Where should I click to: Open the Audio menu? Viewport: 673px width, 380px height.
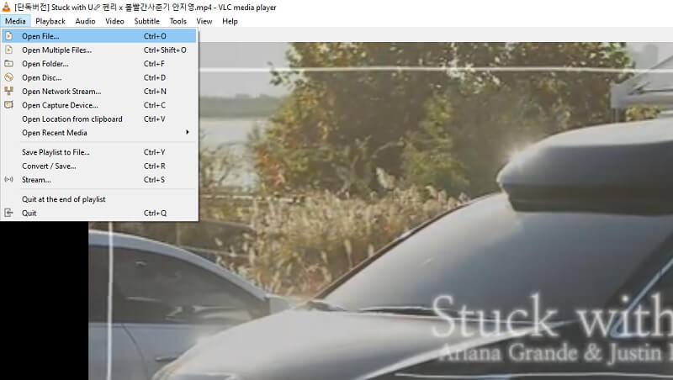(x=85, y=21)
